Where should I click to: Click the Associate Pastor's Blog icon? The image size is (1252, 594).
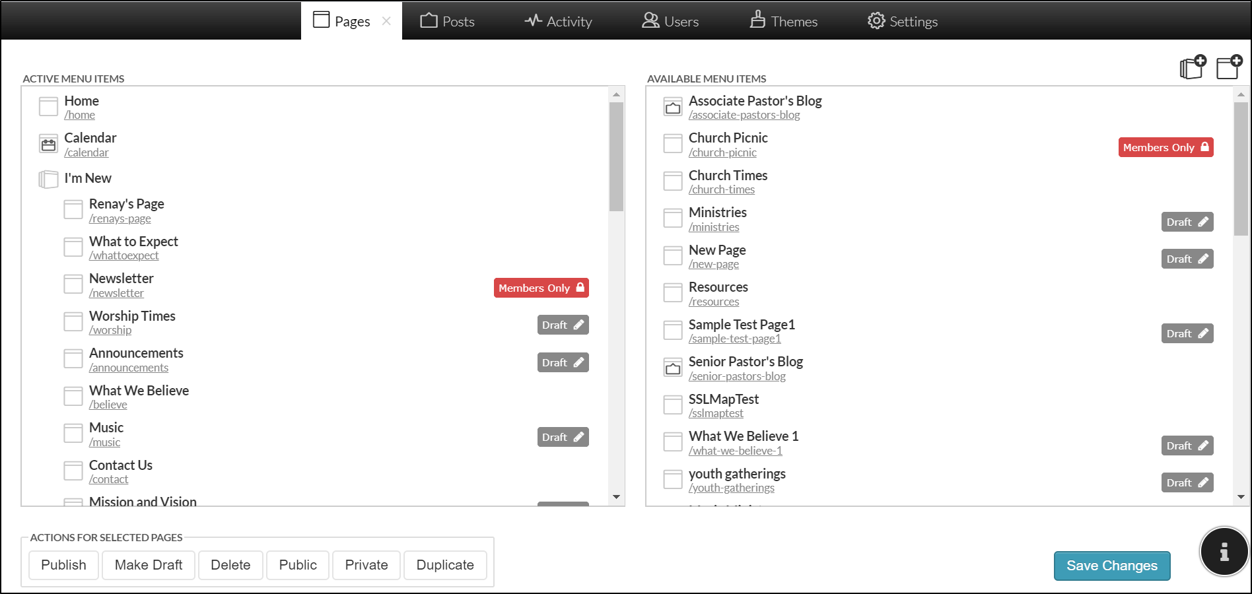[672, 108]
